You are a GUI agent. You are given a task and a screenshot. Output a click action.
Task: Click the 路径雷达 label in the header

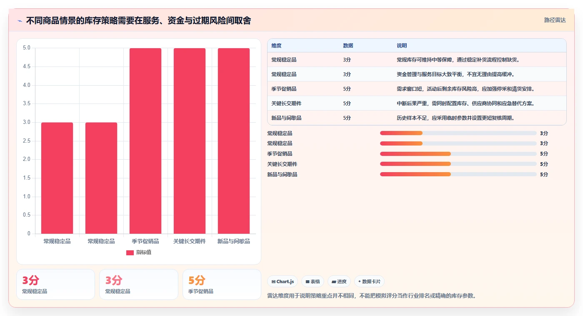[555, 20]
